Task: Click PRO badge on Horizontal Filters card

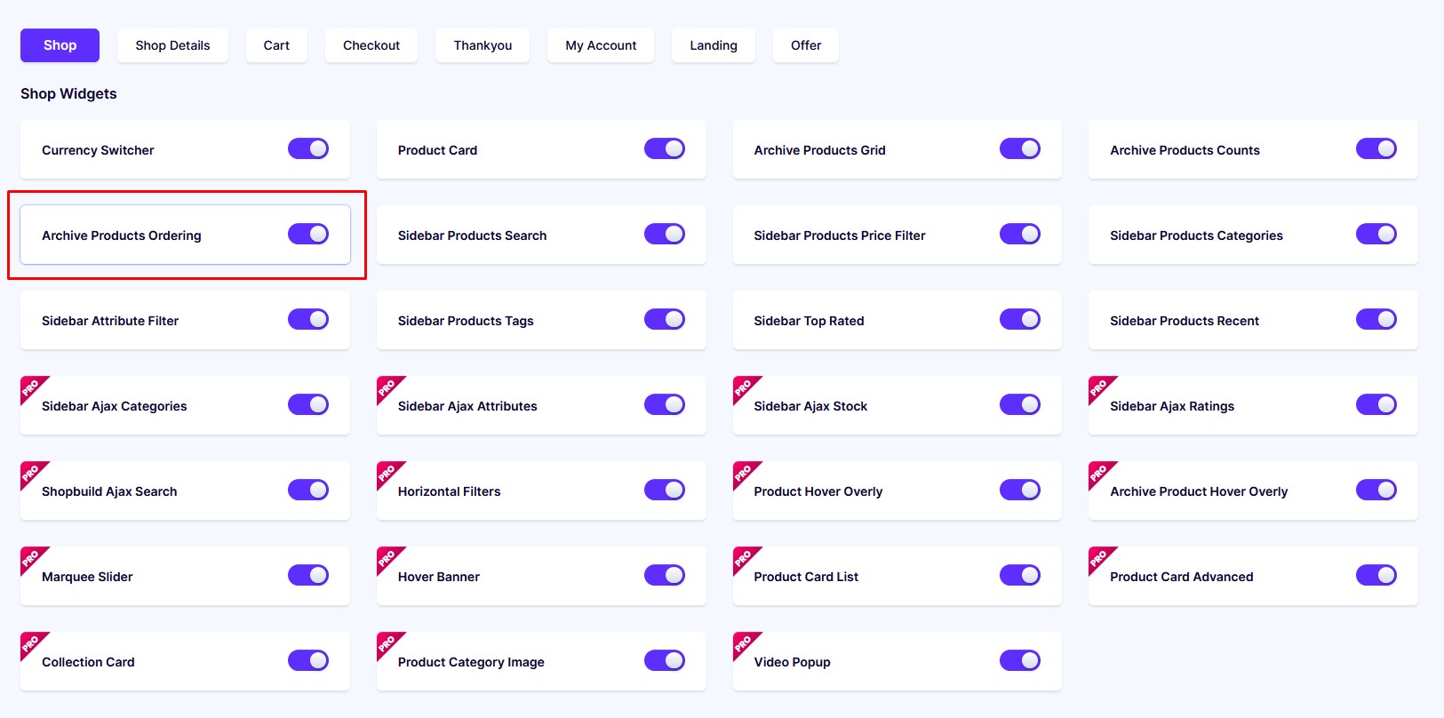Action: coord(388,473)
